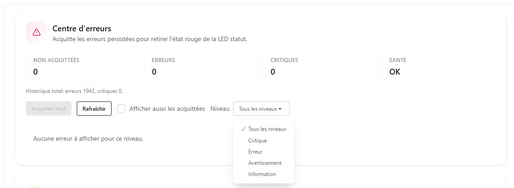Viewport: 514px width, 188px height.
Task: Click the Erreurs counter card
Action: (201, 67)
